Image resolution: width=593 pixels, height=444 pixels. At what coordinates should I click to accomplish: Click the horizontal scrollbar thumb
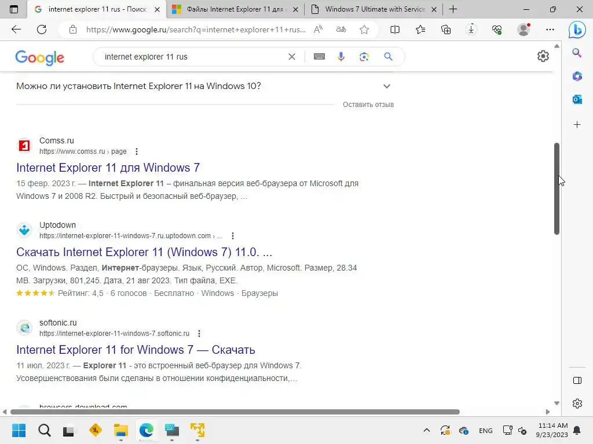click(x=235, y=412)
